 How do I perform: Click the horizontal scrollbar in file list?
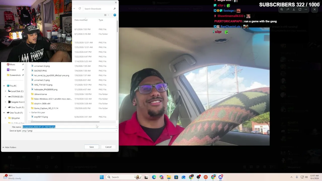[x=65, y=122]
